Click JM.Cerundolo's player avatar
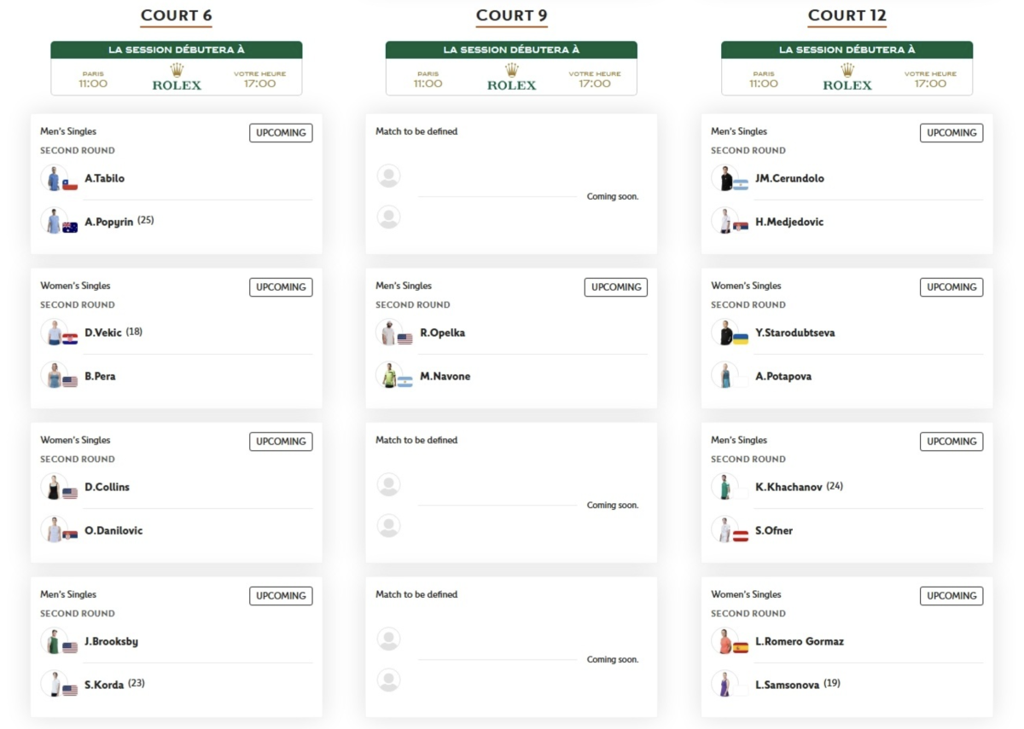 [x=724, y=177]
